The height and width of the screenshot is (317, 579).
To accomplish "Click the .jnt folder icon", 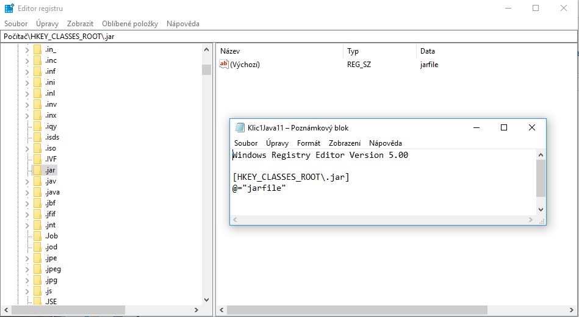I will click(x=37, y=225).
